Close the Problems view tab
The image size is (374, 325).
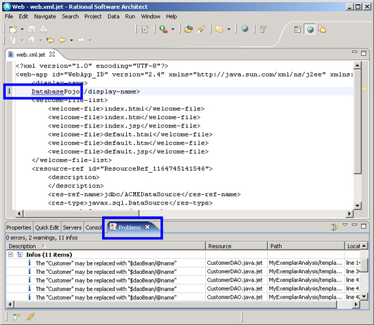coord(148,227)
